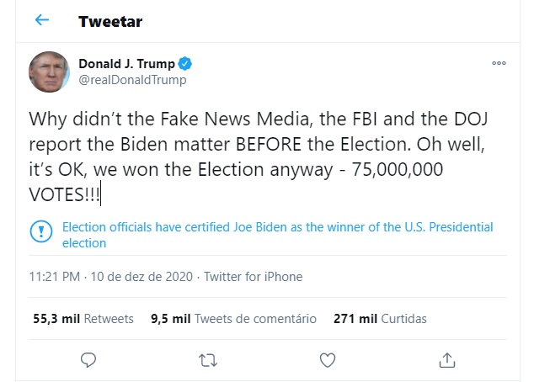Share the tweet via the upload icon

point(445,360)
